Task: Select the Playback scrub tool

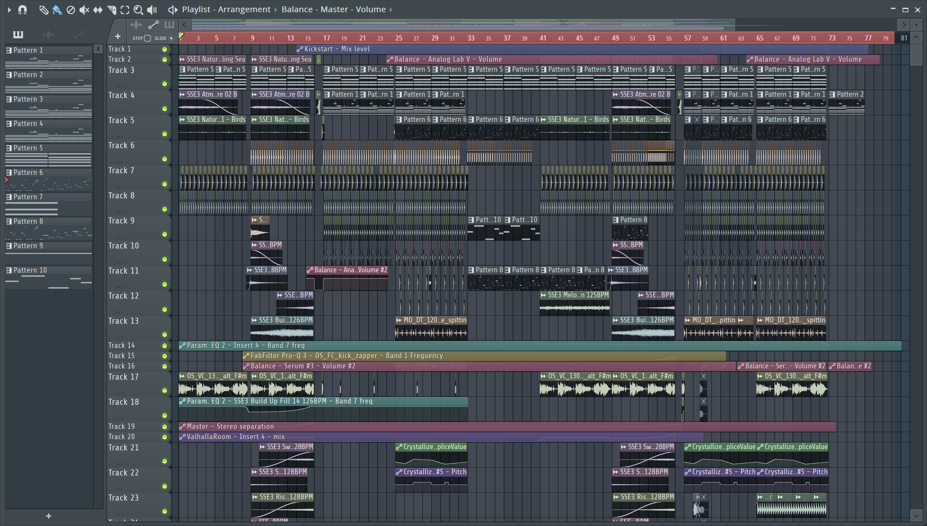Action: pos(152,10)
